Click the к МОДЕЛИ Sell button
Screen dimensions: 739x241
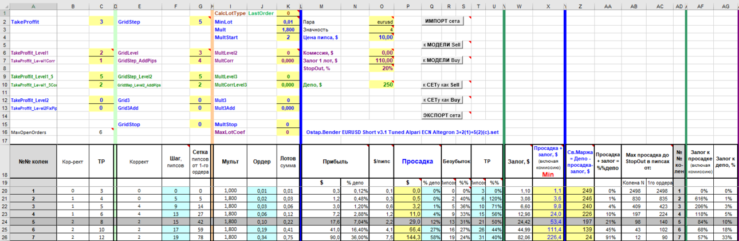coord(442,45)
